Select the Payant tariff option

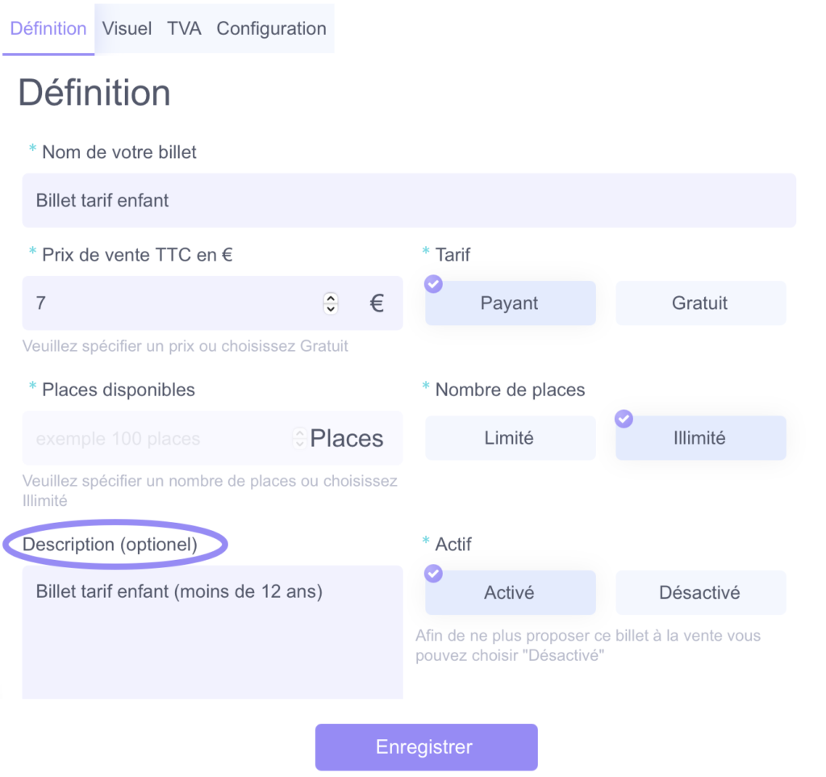coord(511,303)
